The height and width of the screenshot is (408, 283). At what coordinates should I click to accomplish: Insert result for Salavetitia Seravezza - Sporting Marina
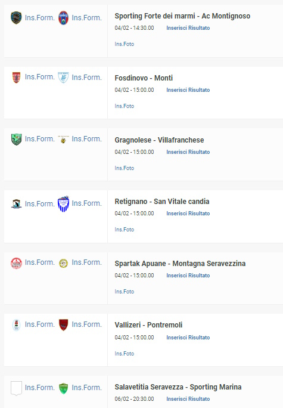[x=188, y=399]
